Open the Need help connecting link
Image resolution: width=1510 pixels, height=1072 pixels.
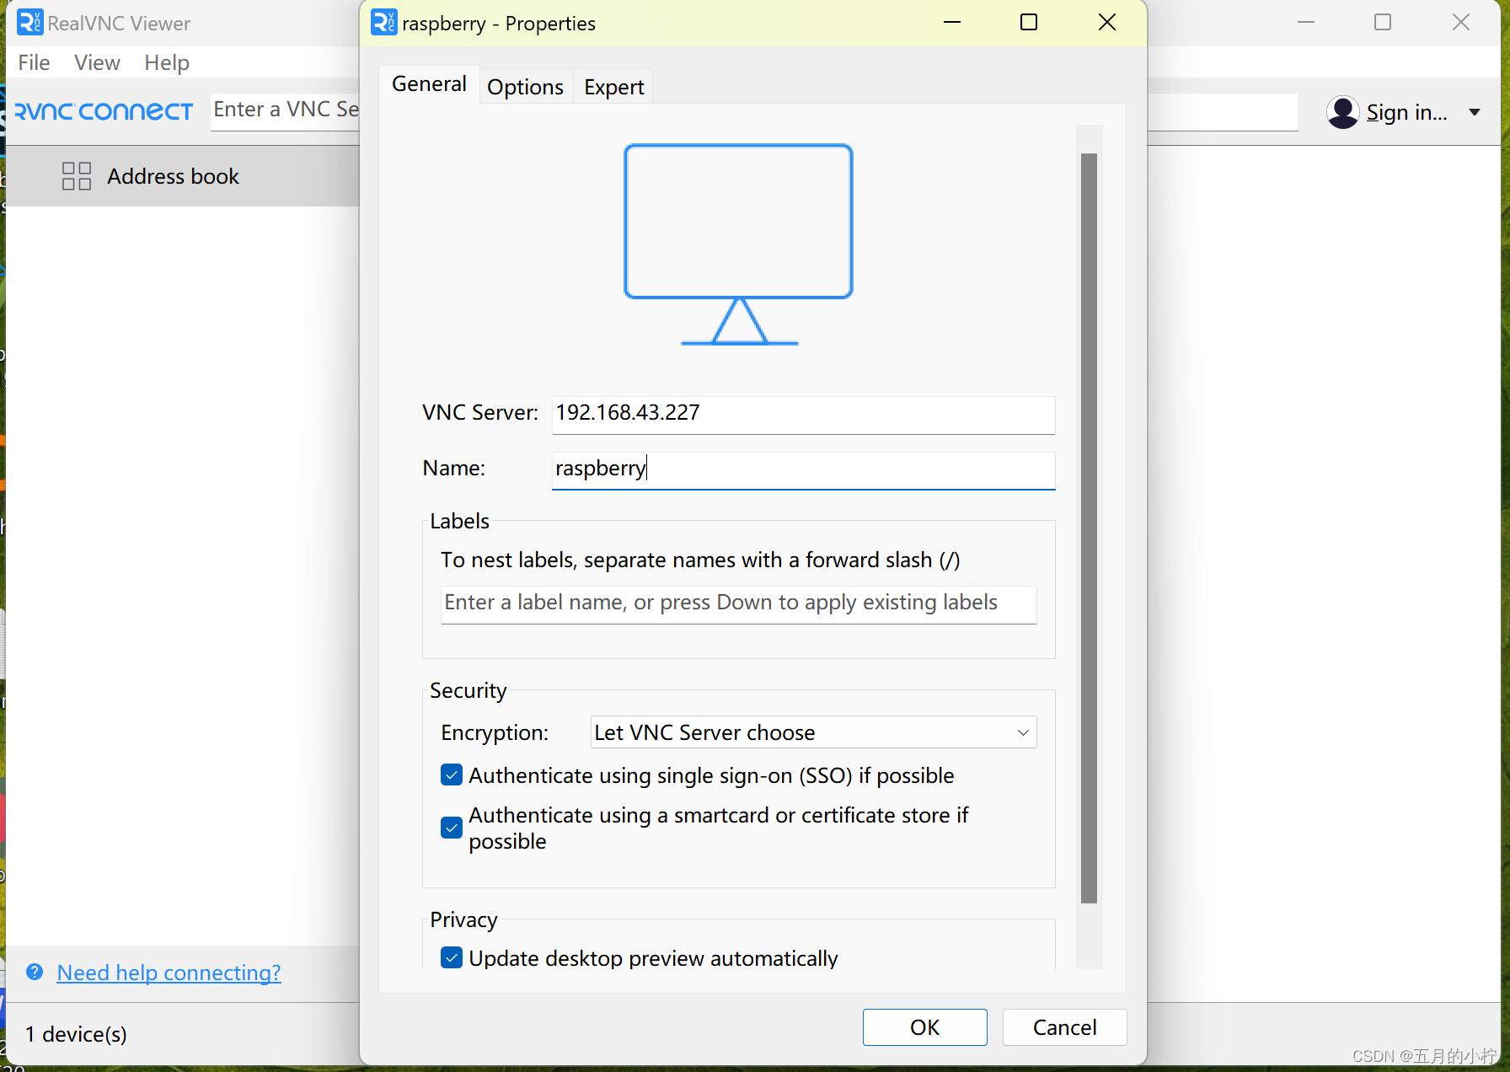tap(169, 973)
